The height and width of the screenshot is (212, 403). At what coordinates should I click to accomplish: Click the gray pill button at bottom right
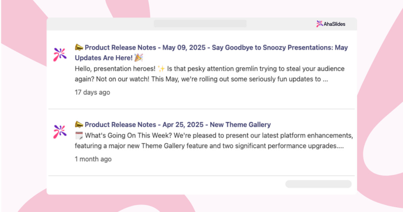[318, 184]
